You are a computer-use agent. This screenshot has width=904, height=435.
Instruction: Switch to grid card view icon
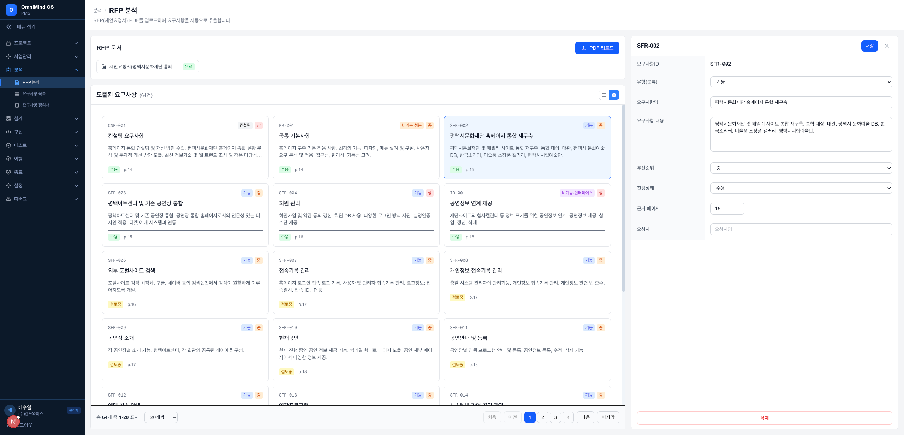pos(614,95)
